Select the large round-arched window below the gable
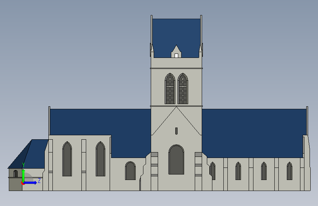The width and height of the screenshot is (318, 206). point(176,159)
